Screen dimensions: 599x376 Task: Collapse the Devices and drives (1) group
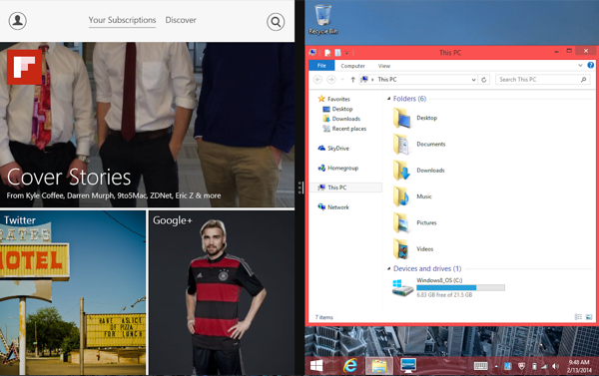click(x=389, y=268)
